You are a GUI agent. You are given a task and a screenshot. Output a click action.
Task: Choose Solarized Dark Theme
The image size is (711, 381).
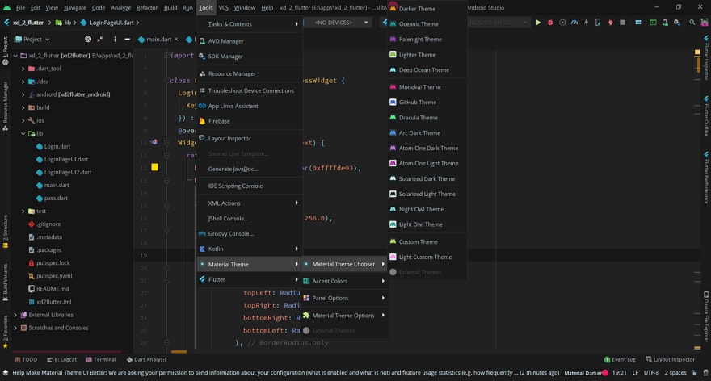click(427, 179)
